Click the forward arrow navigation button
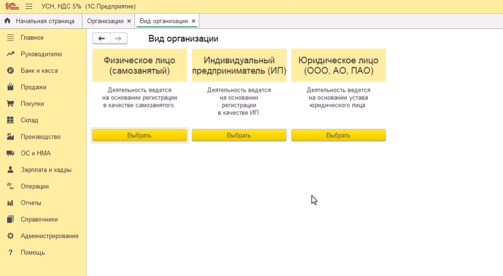503x276 pixels. (x=118, y=39)
